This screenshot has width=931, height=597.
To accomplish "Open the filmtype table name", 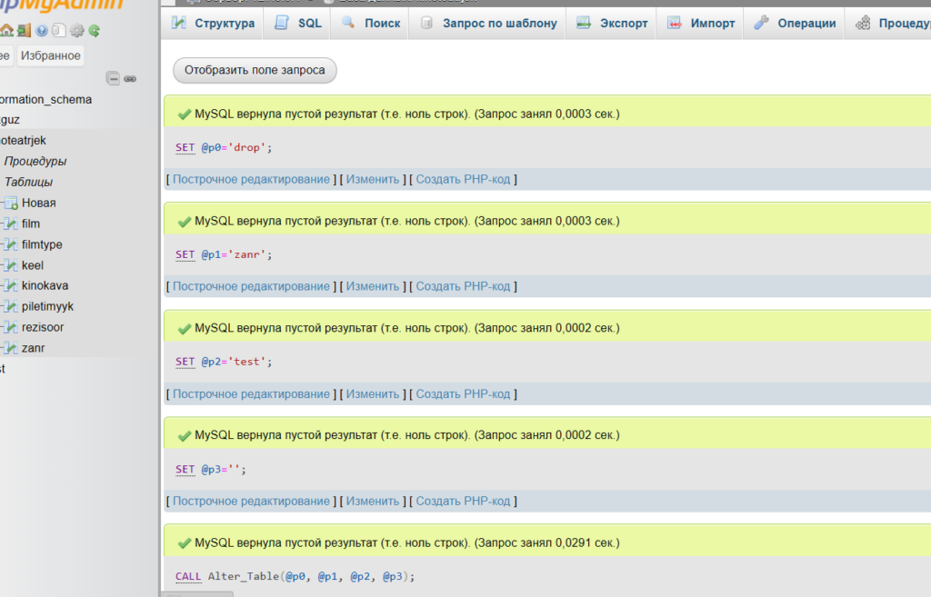I will click(x=42, y=244).
